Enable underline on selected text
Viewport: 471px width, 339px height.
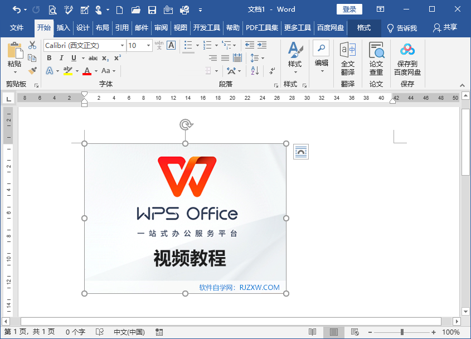73,57
